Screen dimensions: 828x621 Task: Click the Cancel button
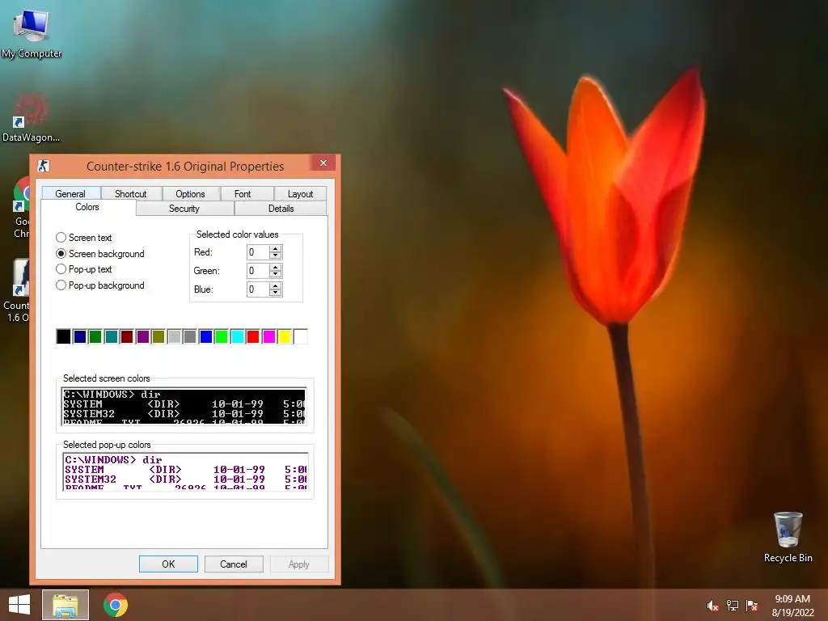click(x=234, y=564)
